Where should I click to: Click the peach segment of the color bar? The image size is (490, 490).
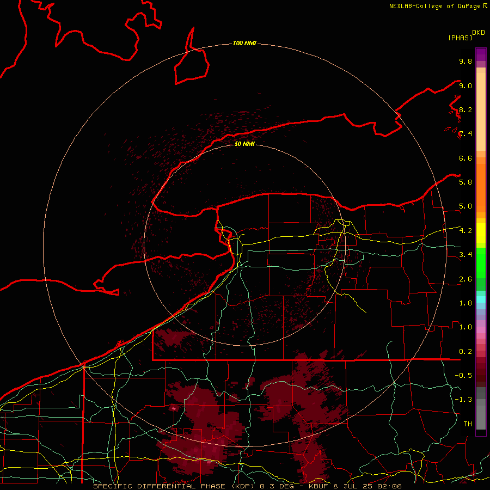tap(481, 112)
